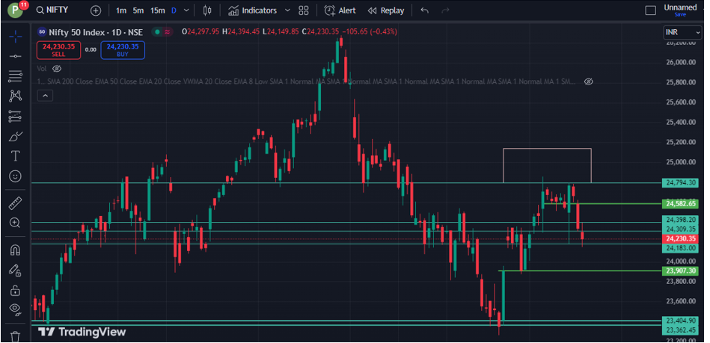Remove drawings with trash icon
710x343 pixels.
click(16, 337)
